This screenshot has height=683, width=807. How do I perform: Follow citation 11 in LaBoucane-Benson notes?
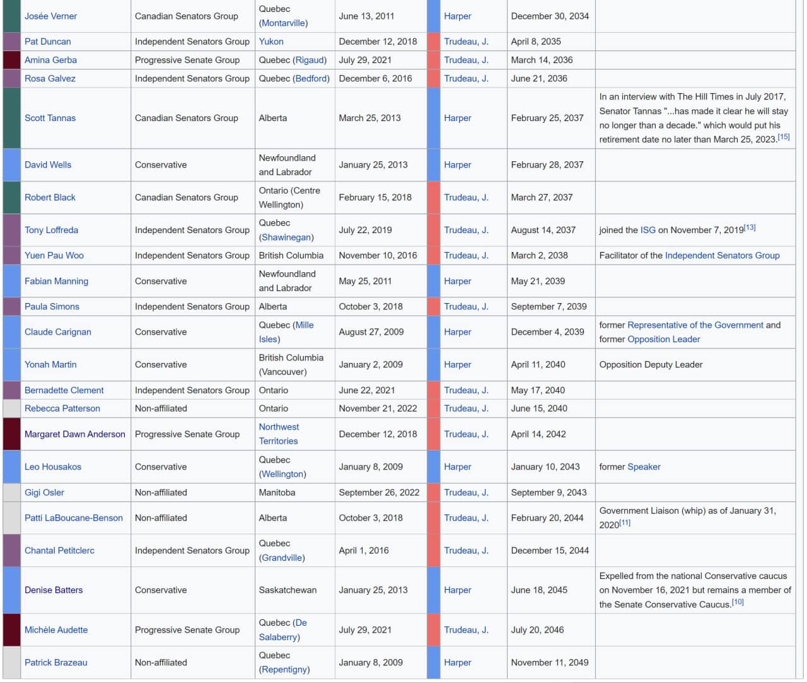coord(624,523)
